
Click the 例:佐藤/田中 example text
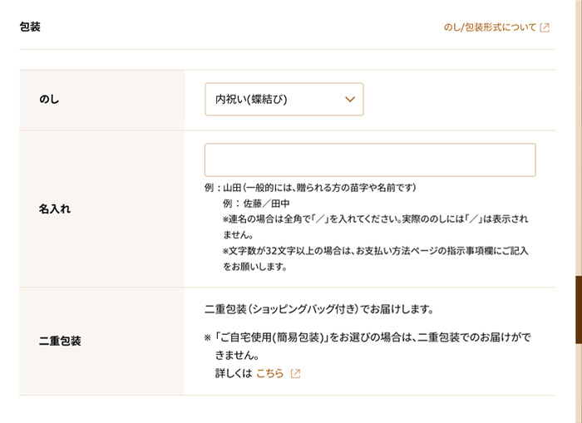pyautogui.click(x=256, y=204)
